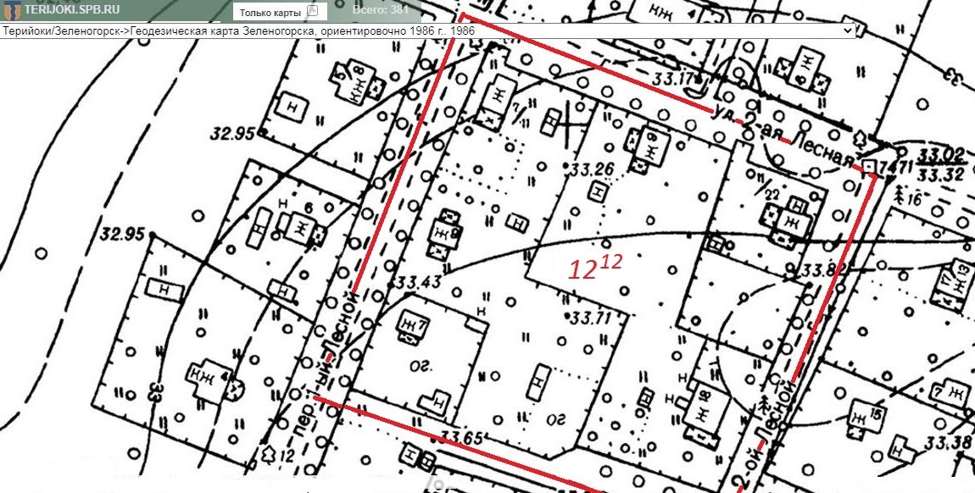Click the "ул. 2-ая Лесная" street label

[784, 137]
